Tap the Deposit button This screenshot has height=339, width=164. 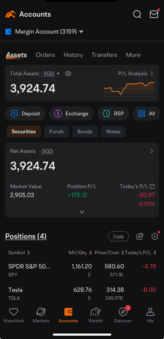click(25, 114)
